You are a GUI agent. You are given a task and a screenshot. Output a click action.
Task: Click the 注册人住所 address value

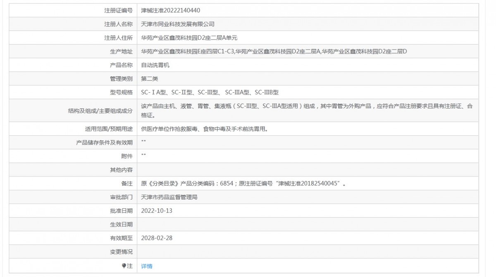(x=189, y=38)
